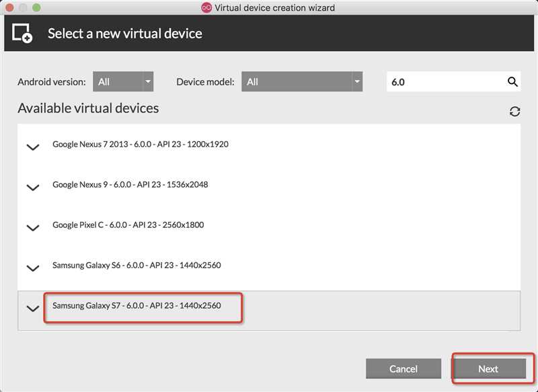Click the Cancel button

pyautogui.click(x=403, y=368)
